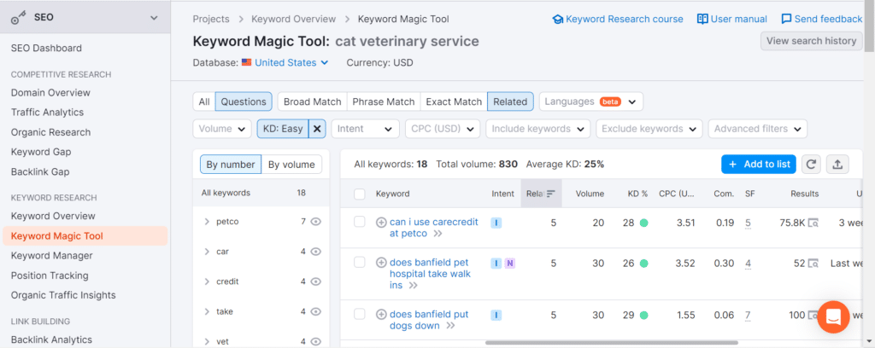Viewport: 875px width, 348px height.
Task: Expand the petco keyword group
Action: click(207, 222)
